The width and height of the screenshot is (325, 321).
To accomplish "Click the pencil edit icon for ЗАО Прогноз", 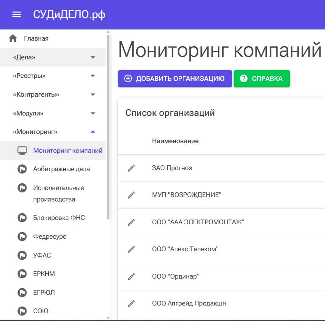I will coord(132,168).
